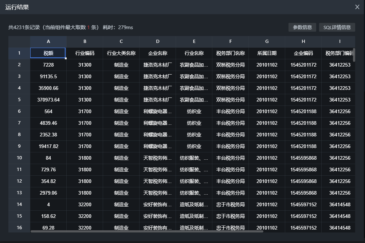
Task: Select cell with tax value 370973.64
Action: (x=48, y=100)
